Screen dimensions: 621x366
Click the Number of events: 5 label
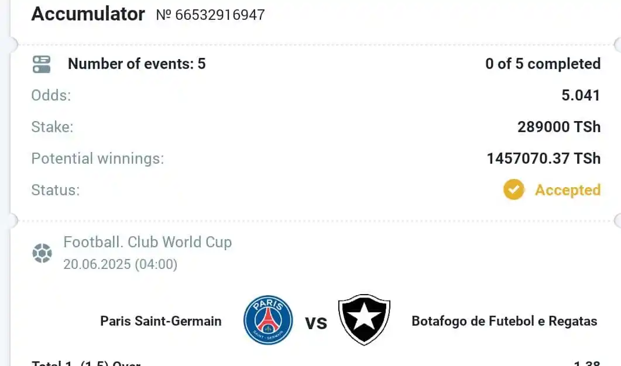tap(136, 64)
